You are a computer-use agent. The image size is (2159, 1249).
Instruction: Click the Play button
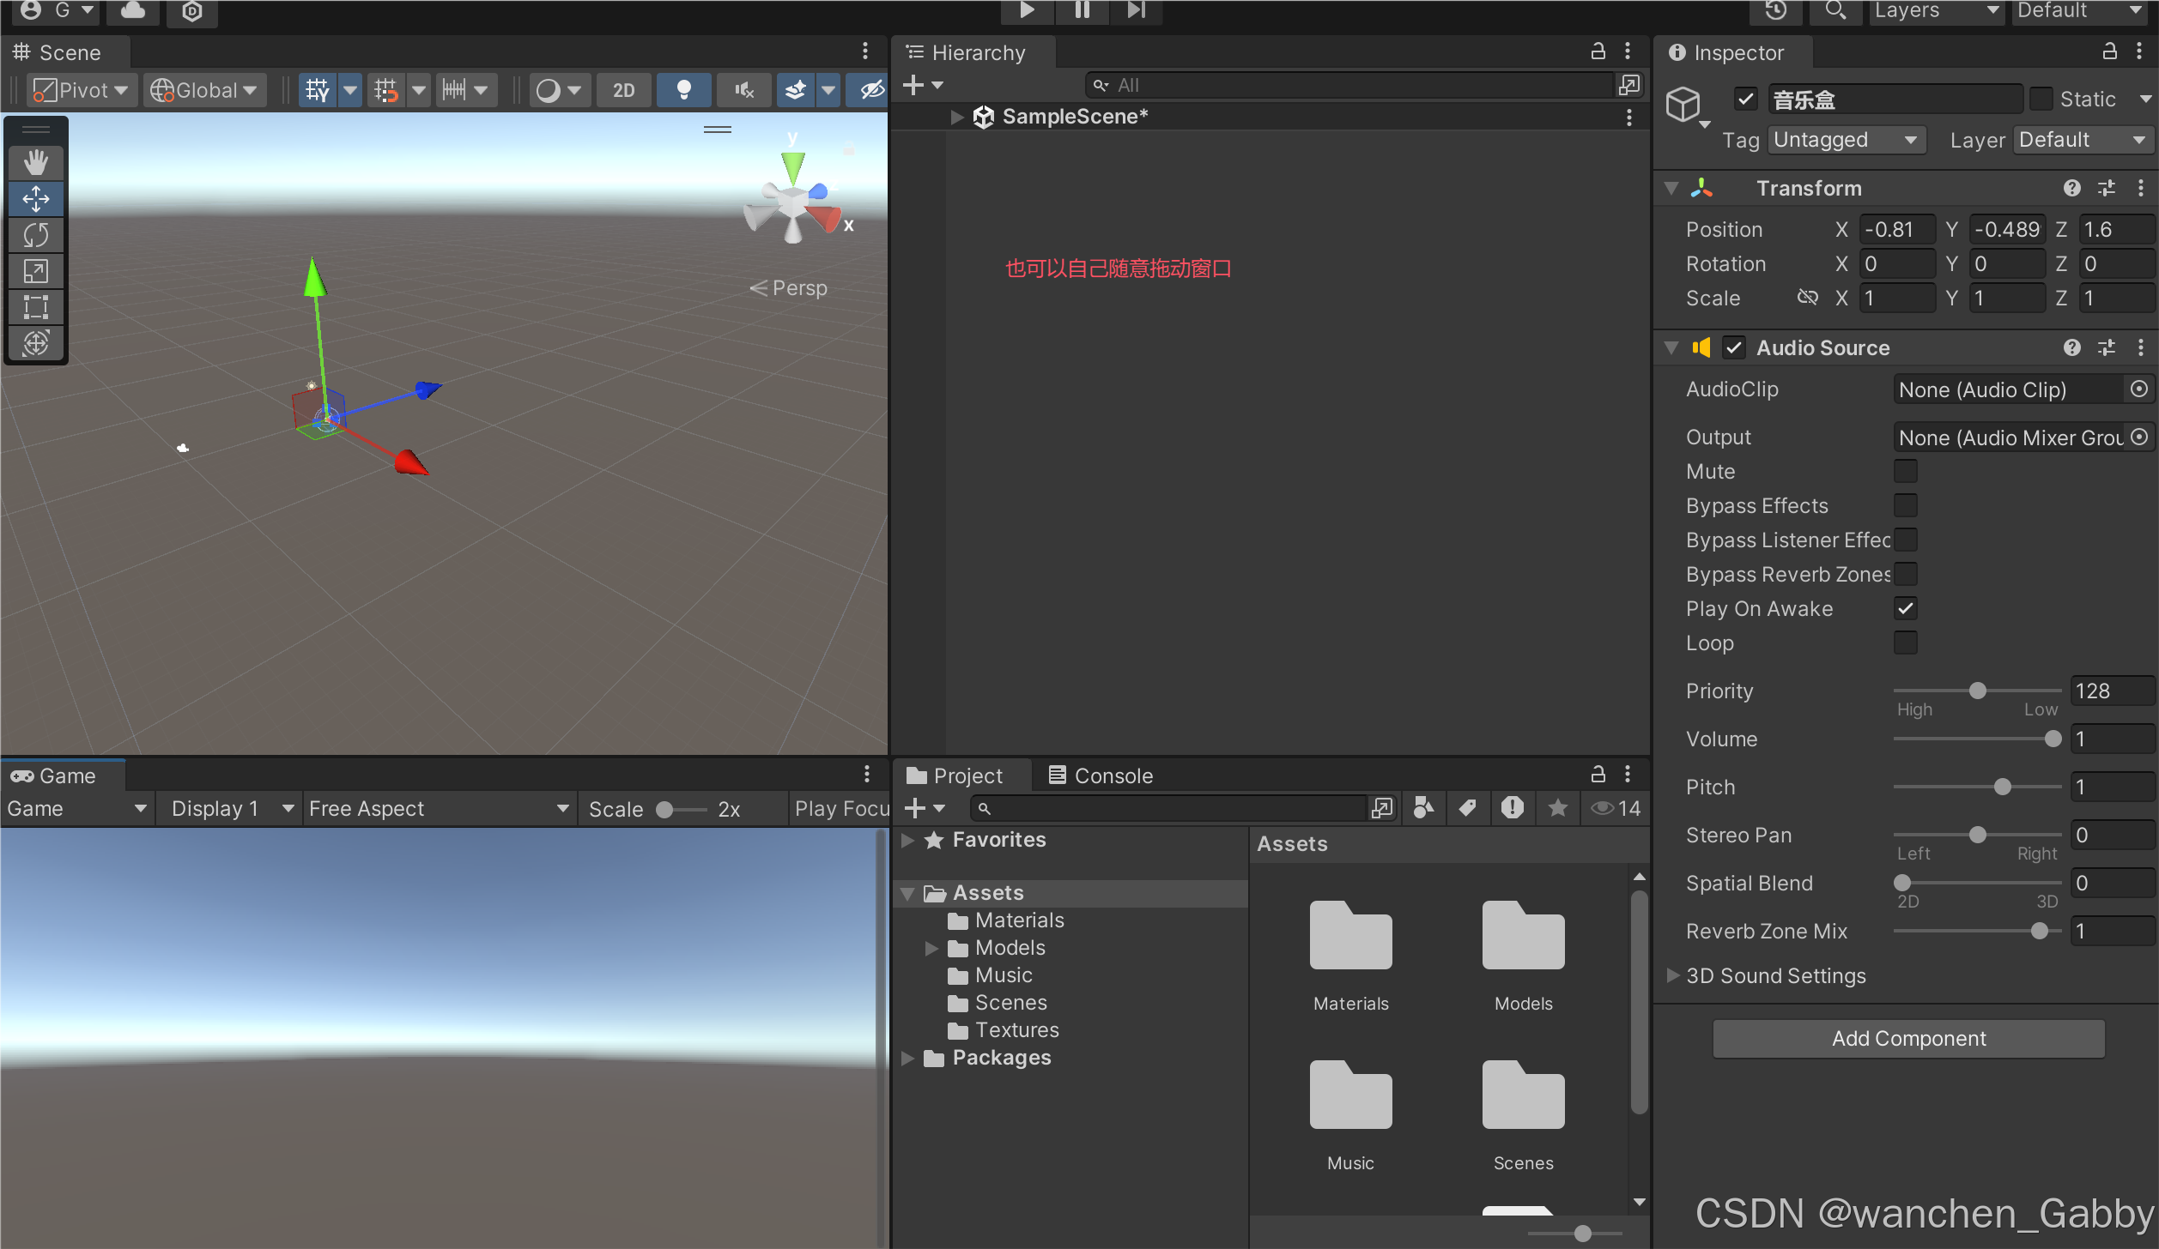1026,10
